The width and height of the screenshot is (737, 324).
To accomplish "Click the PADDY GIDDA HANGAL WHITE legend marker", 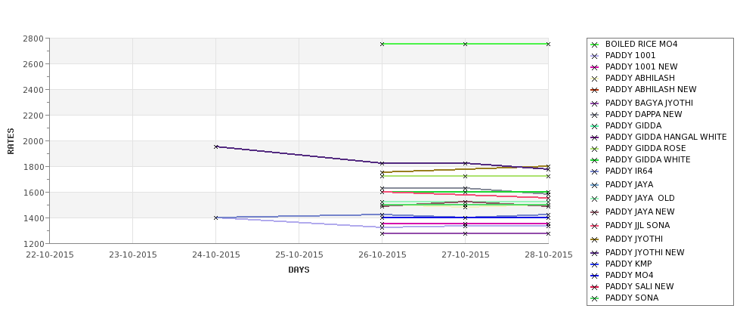I will (595, 137).
